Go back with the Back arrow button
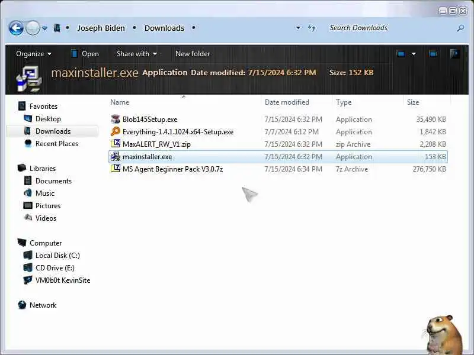 tap(16, 28)
